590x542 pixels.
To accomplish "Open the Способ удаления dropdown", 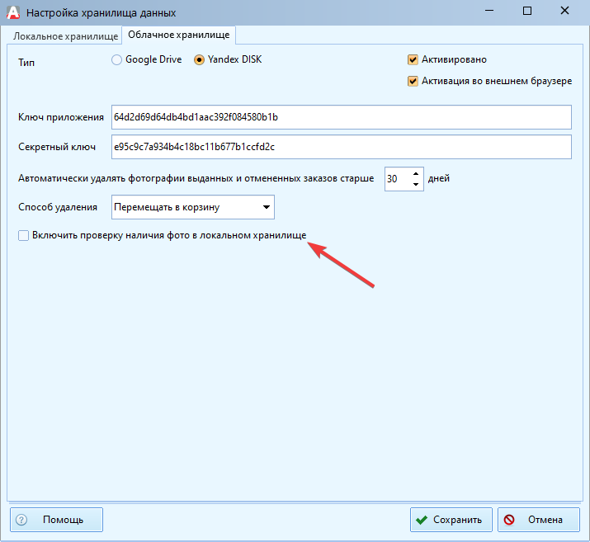I will click(x=266, y=207).
